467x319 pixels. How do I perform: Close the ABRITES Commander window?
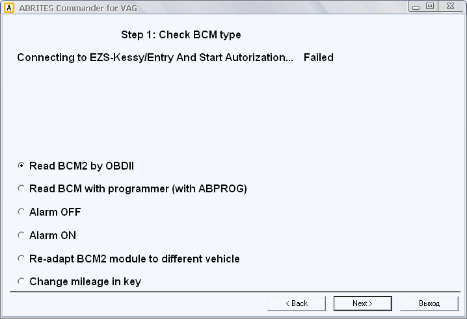click(x=449, y=6)
